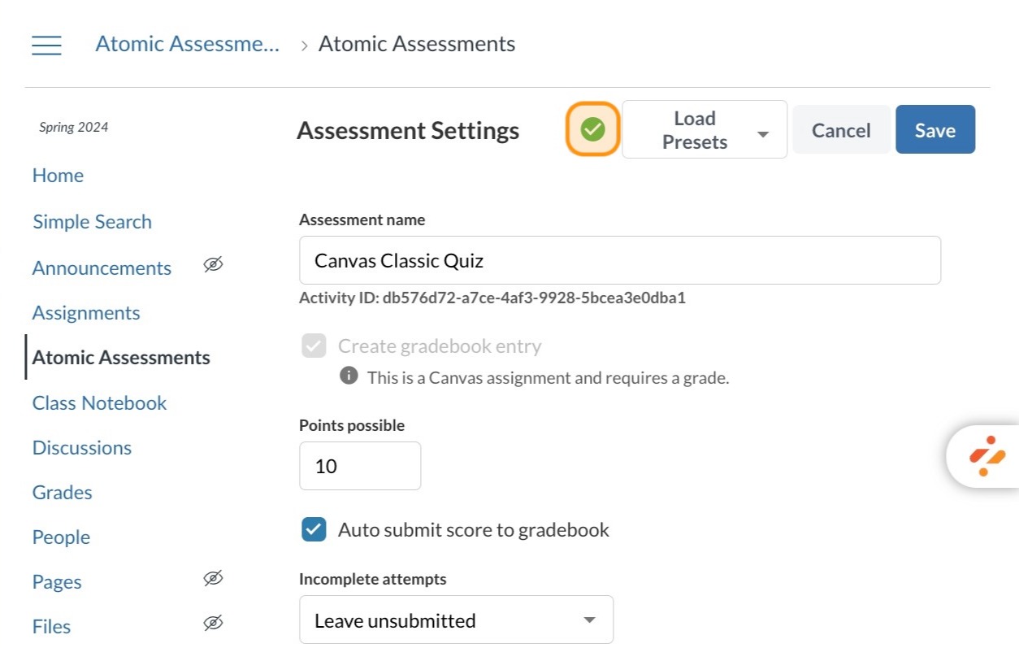
Task: Click the hidden-eye icon next to Pages
Action: click(x=213, y=579)
